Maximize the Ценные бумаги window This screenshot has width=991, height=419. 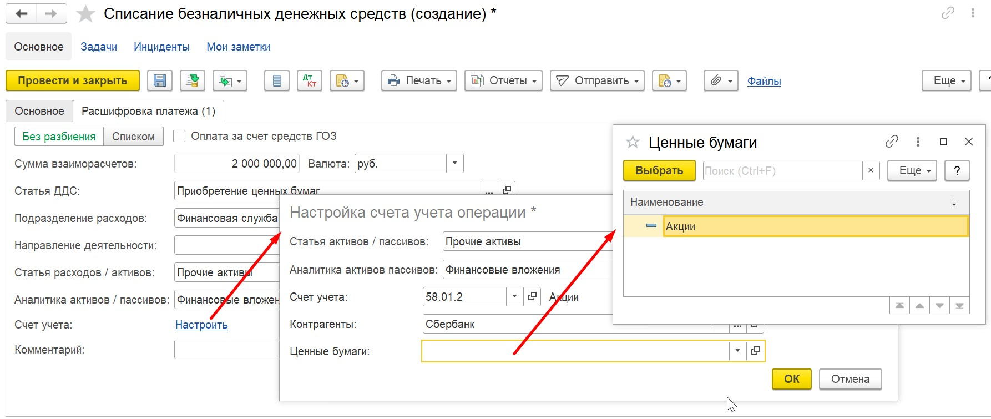click(x=943, y=142)
